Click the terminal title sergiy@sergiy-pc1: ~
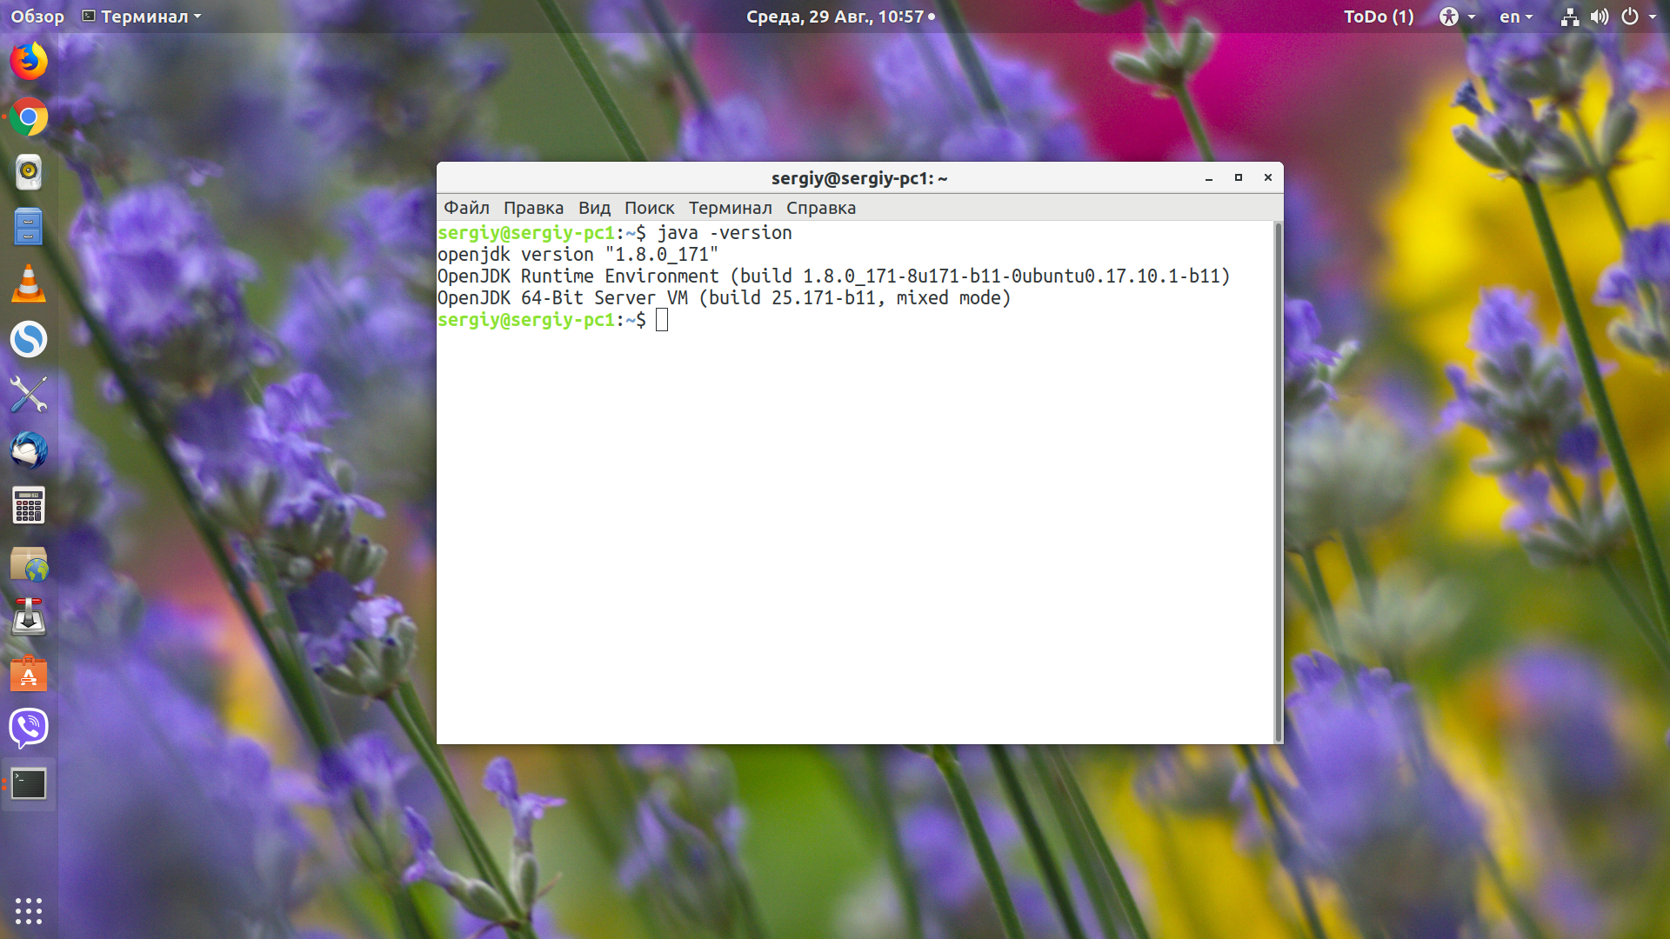This screenshot has width=1670, height=939. (x=859, y=178)
